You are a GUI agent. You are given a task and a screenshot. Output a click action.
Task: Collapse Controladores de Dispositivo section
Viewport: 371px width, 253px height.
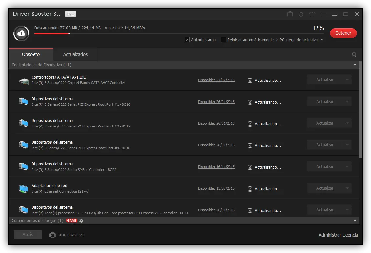pos(355,65)
